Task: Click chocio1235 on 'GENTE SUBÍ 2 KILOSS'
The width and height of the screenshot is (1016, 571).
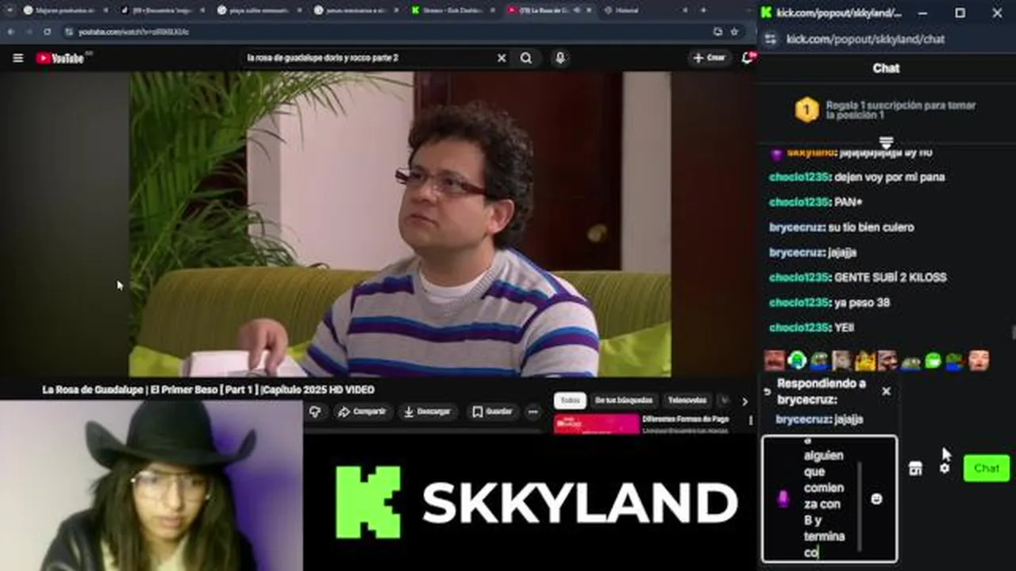Action: [799, 278]
